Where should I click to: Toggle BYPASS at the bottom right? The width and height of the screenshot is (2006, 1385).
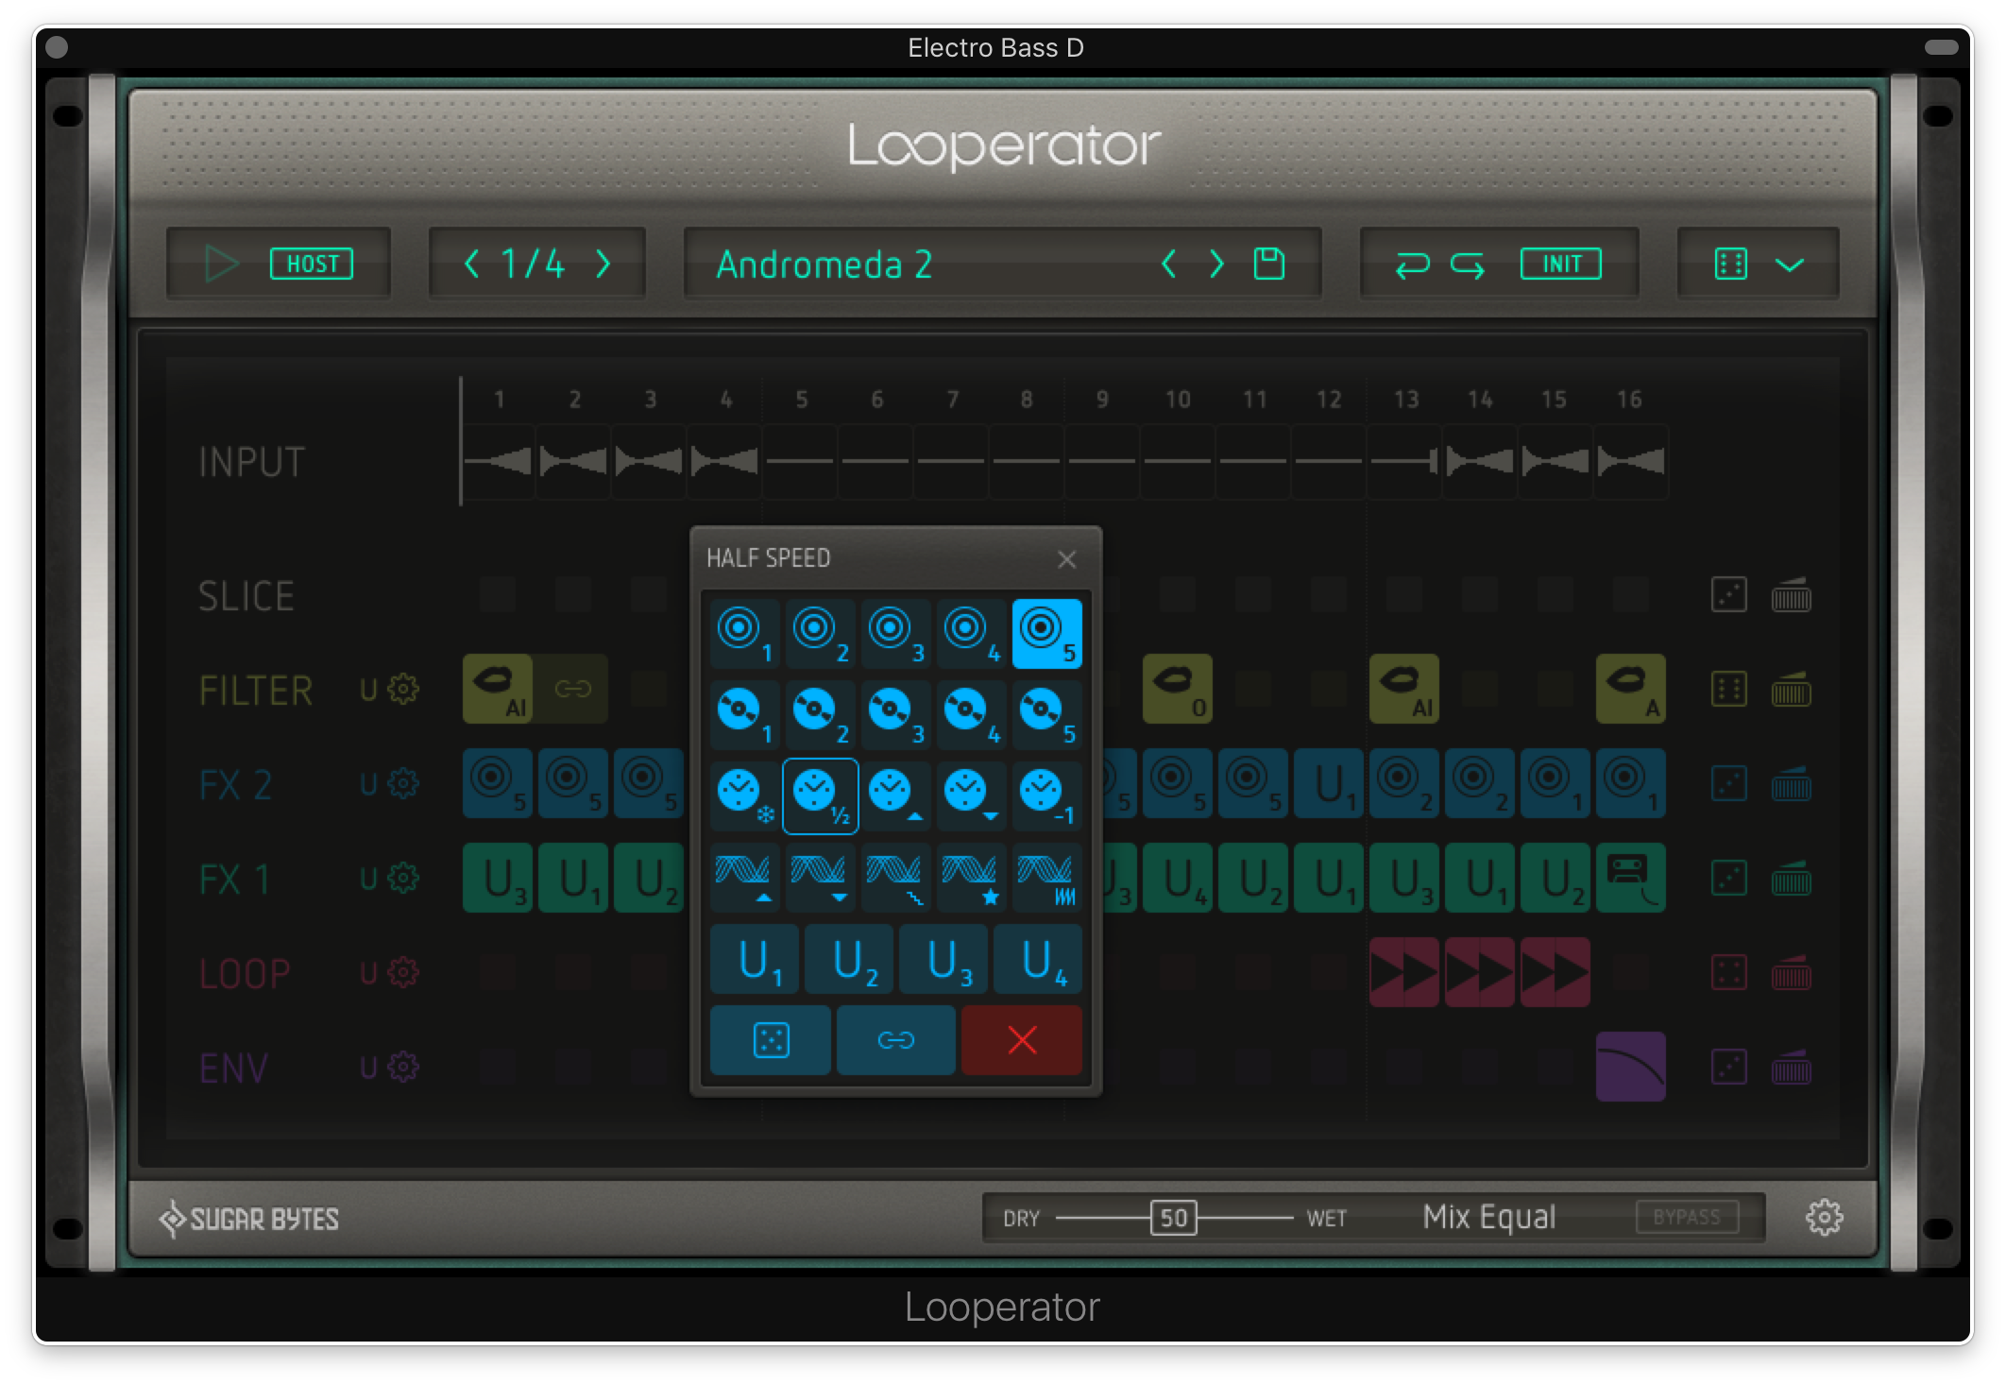coord(1688,1218)
